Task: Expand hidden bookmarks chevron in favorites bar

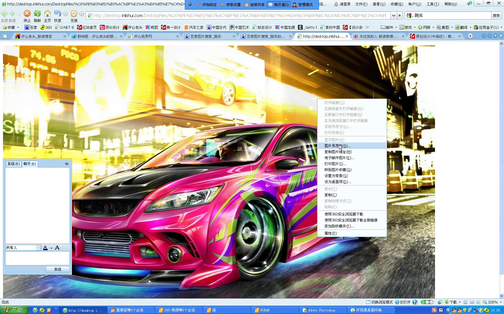Action: tap(367, 27)
